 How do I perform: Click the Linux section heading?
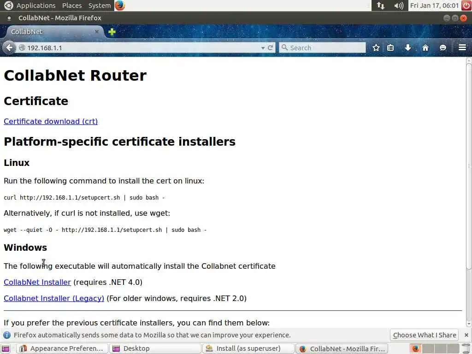coord(17,163)
